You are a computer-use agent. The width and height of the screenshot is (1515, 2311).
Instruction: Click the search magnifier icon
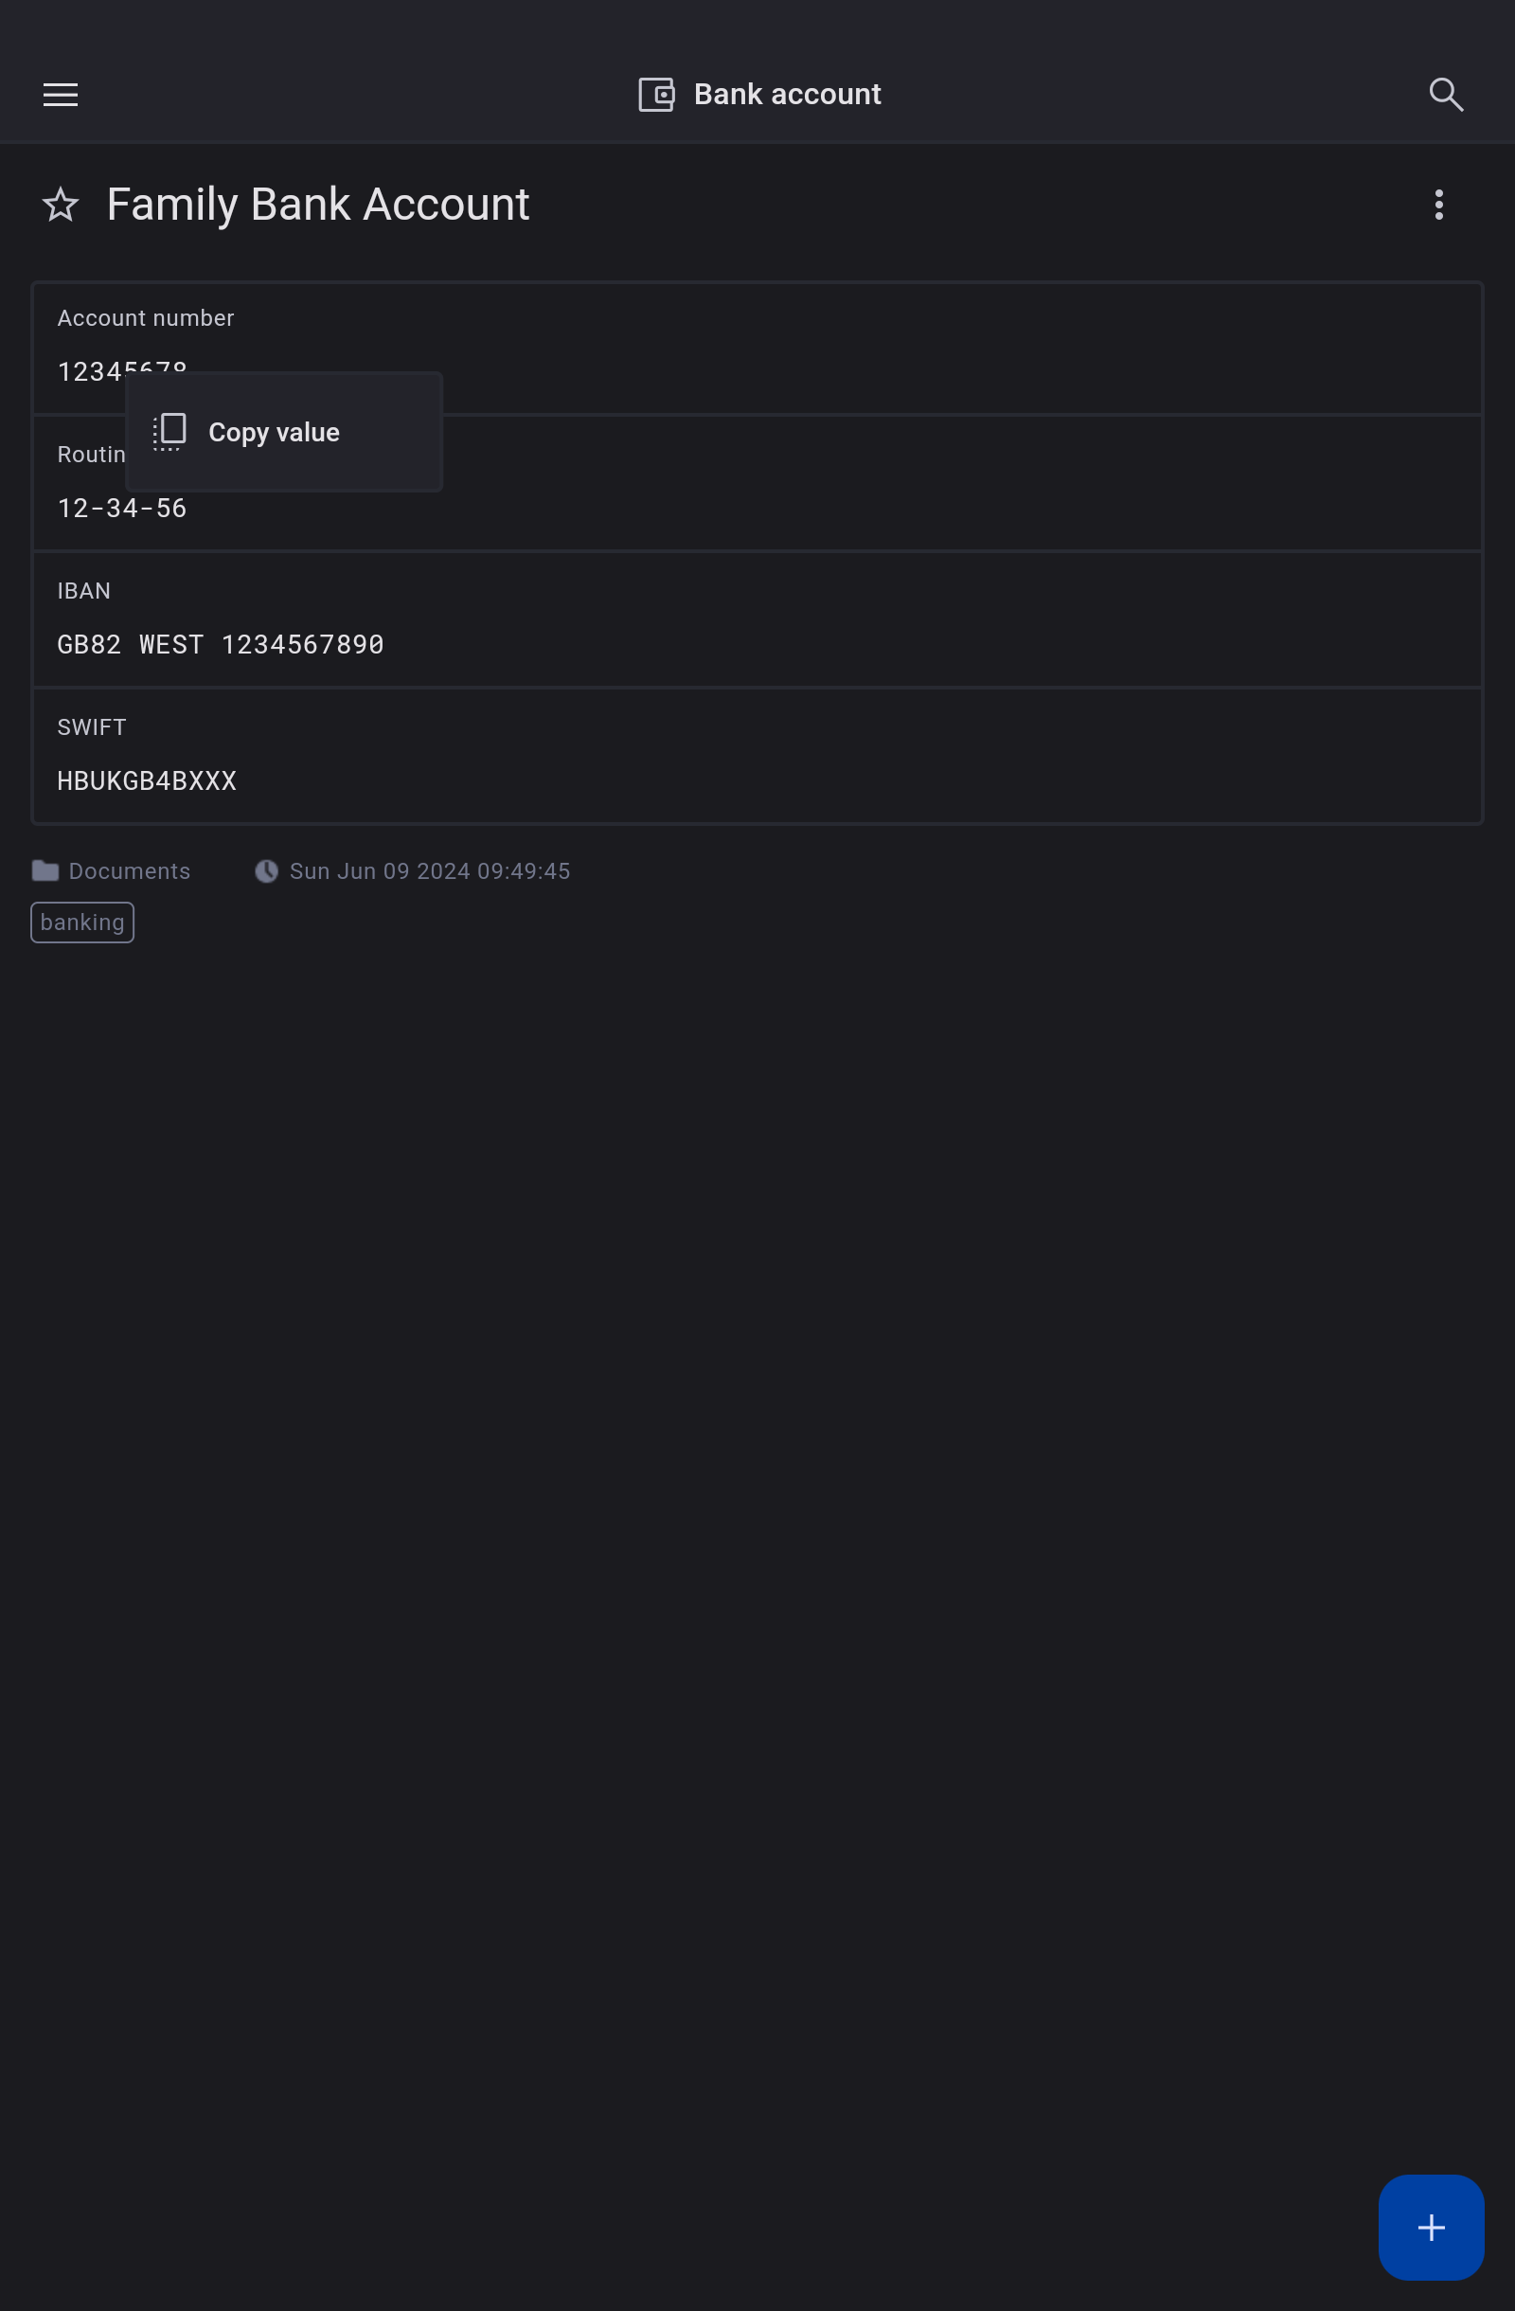point(1445,94)
